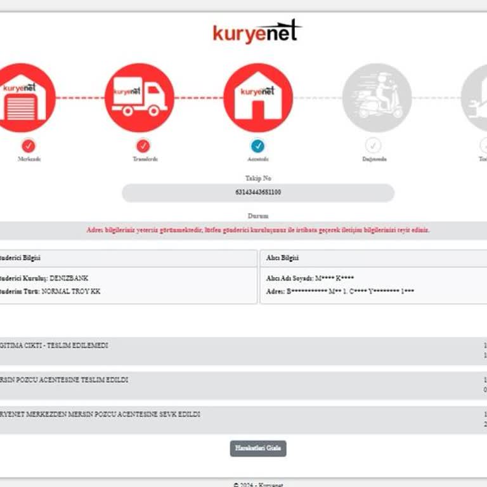Select the house Acentede stage icon

(x=258, y=98)
